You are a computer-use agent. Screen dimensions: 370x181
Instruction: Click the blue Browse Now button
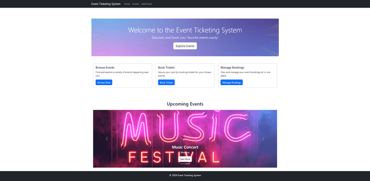[x=104, y=82]
